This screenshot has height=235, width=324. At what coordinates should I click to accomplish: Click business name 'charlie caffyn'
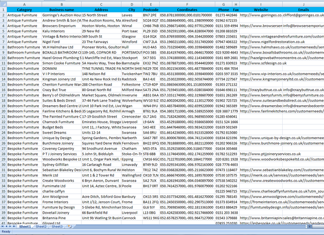pos(61,191)
